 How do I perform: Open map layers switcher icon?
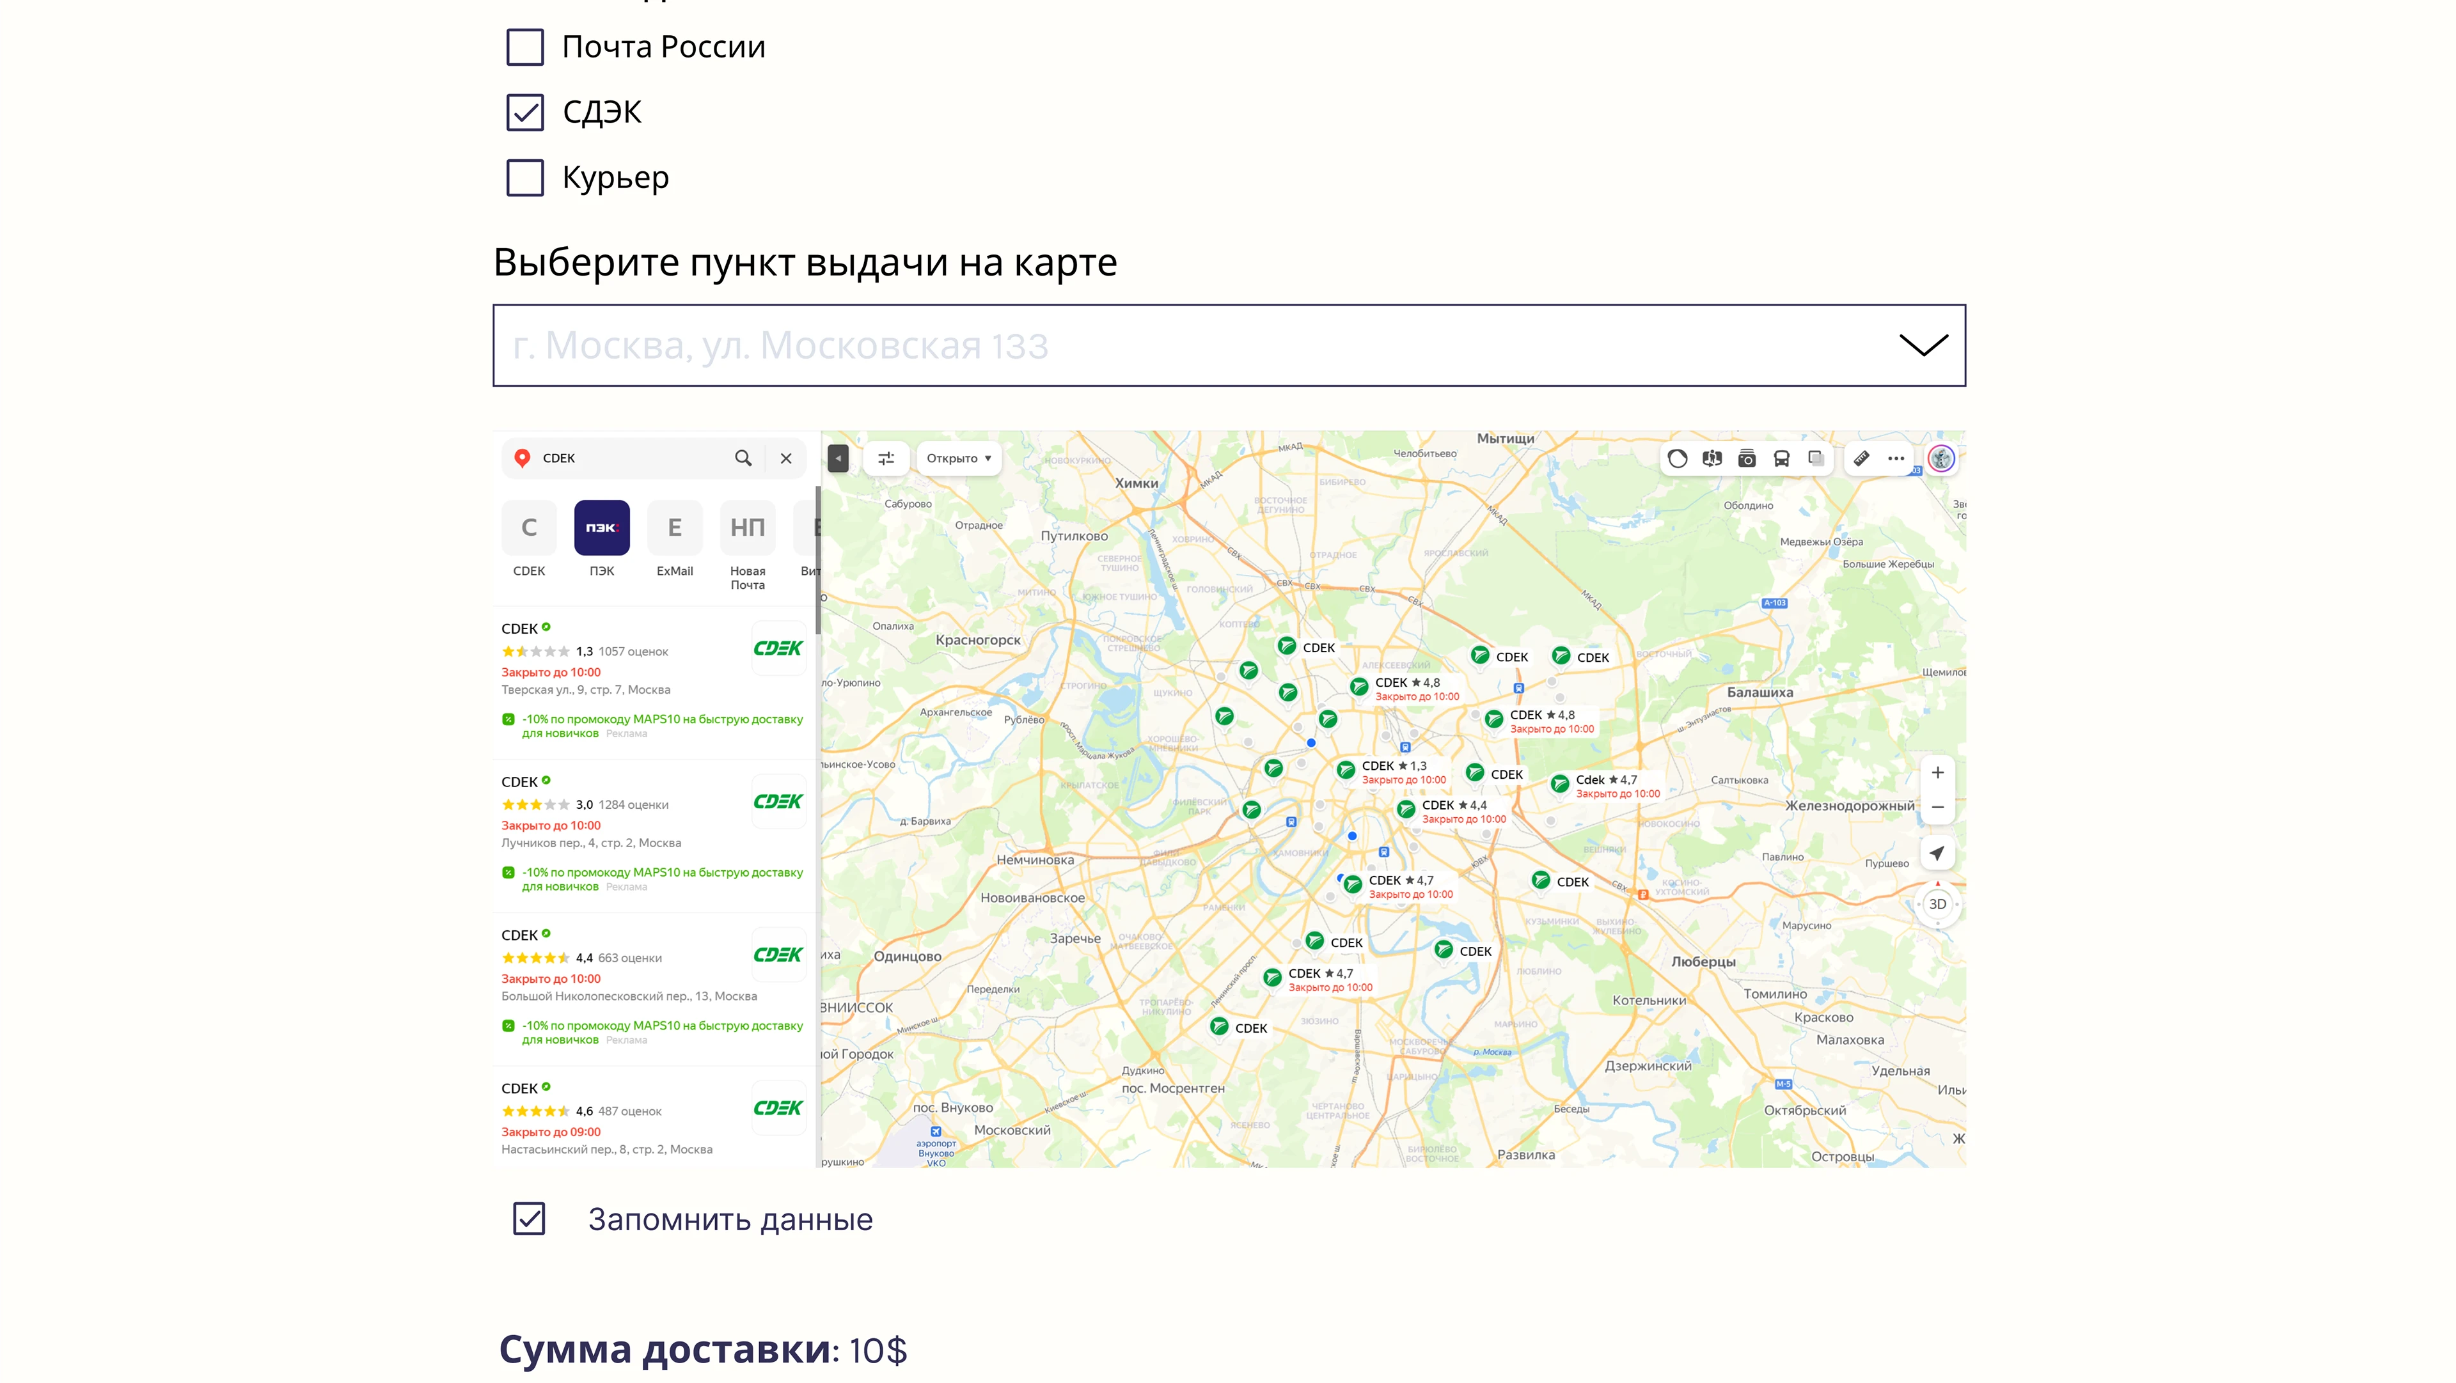tap(1816, 458)
